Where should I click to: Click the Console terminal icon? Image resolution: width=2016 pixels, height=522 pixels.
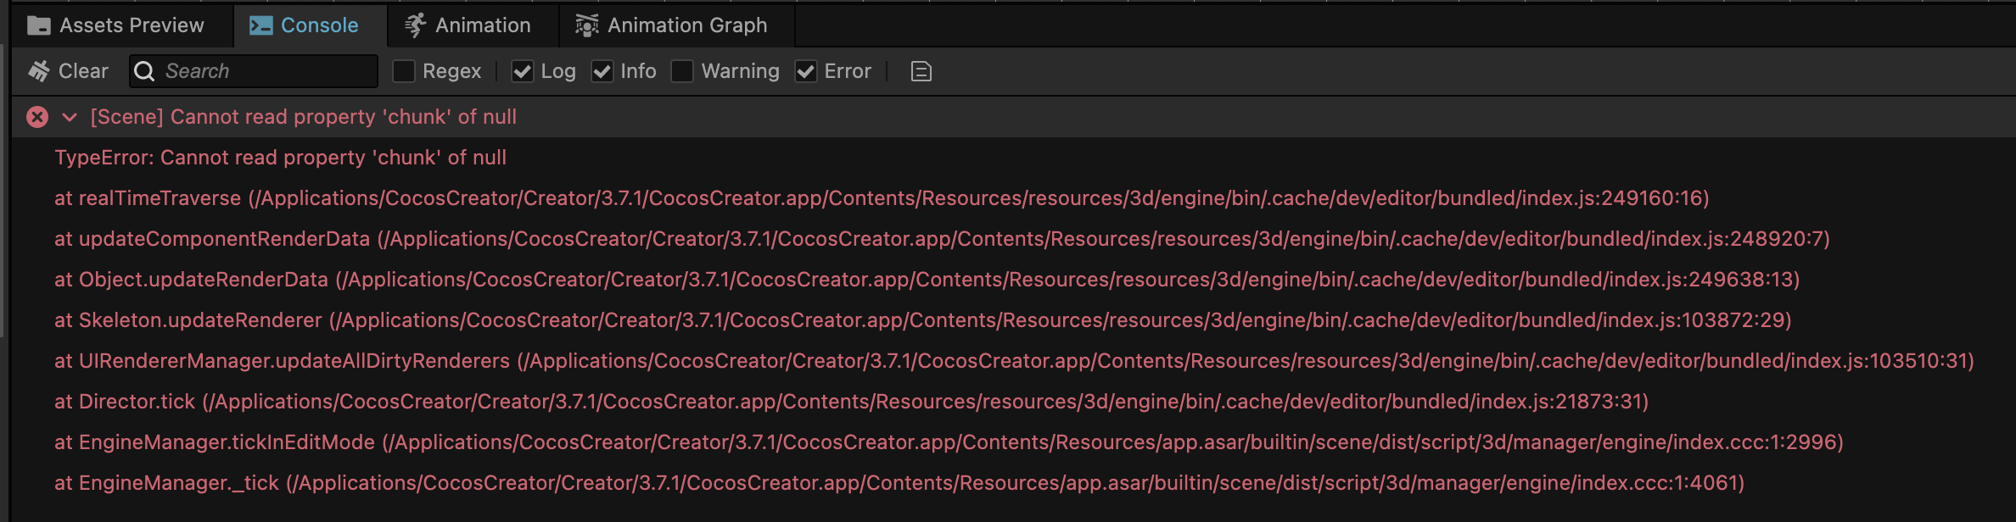[260, 26]
